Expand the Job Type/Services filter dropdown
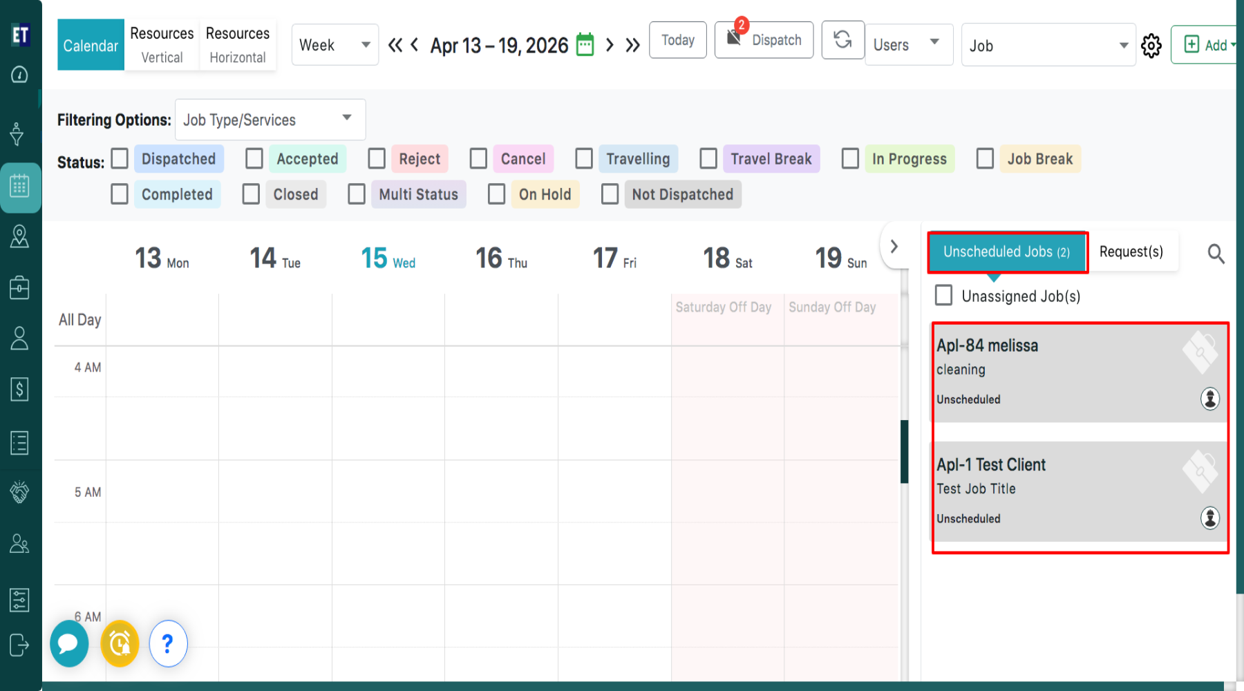Viewport: 1244px width, 691px height. click(x=270, y=120)
